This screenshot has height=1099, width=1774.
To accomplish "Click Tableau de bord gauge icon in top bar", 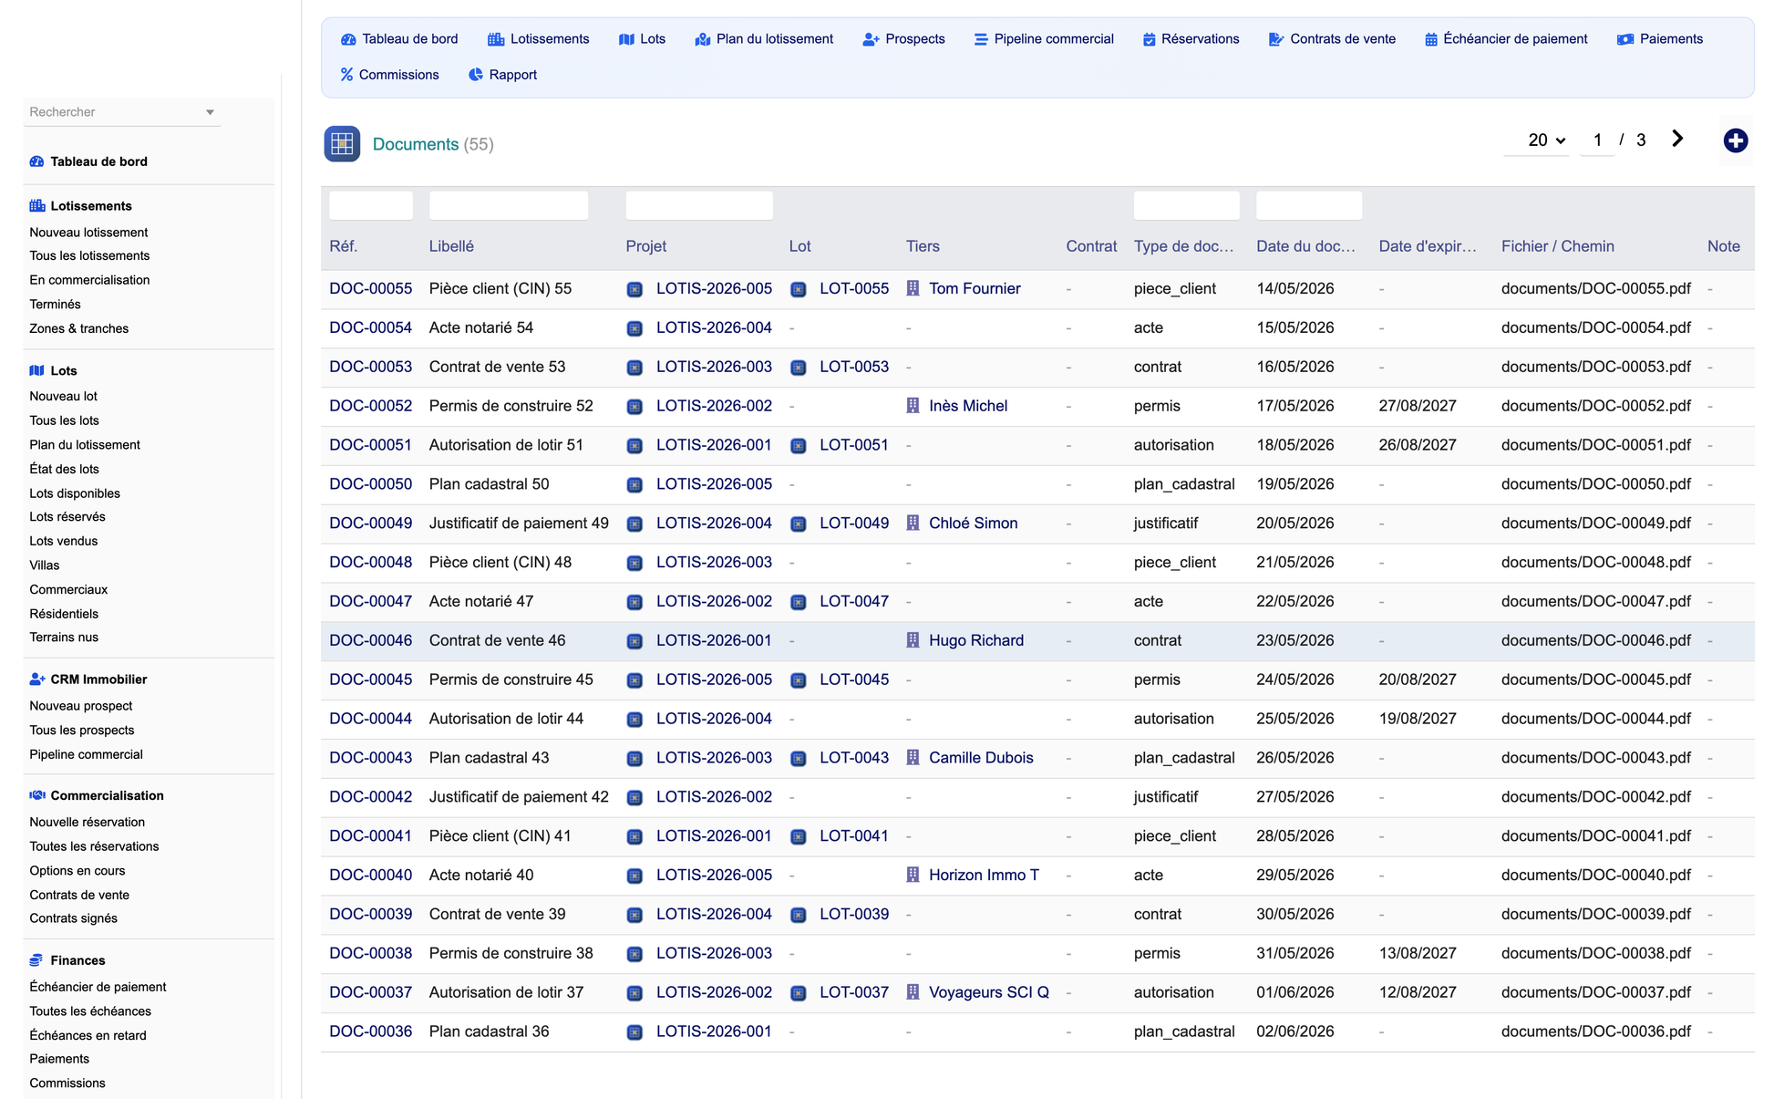I will coord(348,39).
